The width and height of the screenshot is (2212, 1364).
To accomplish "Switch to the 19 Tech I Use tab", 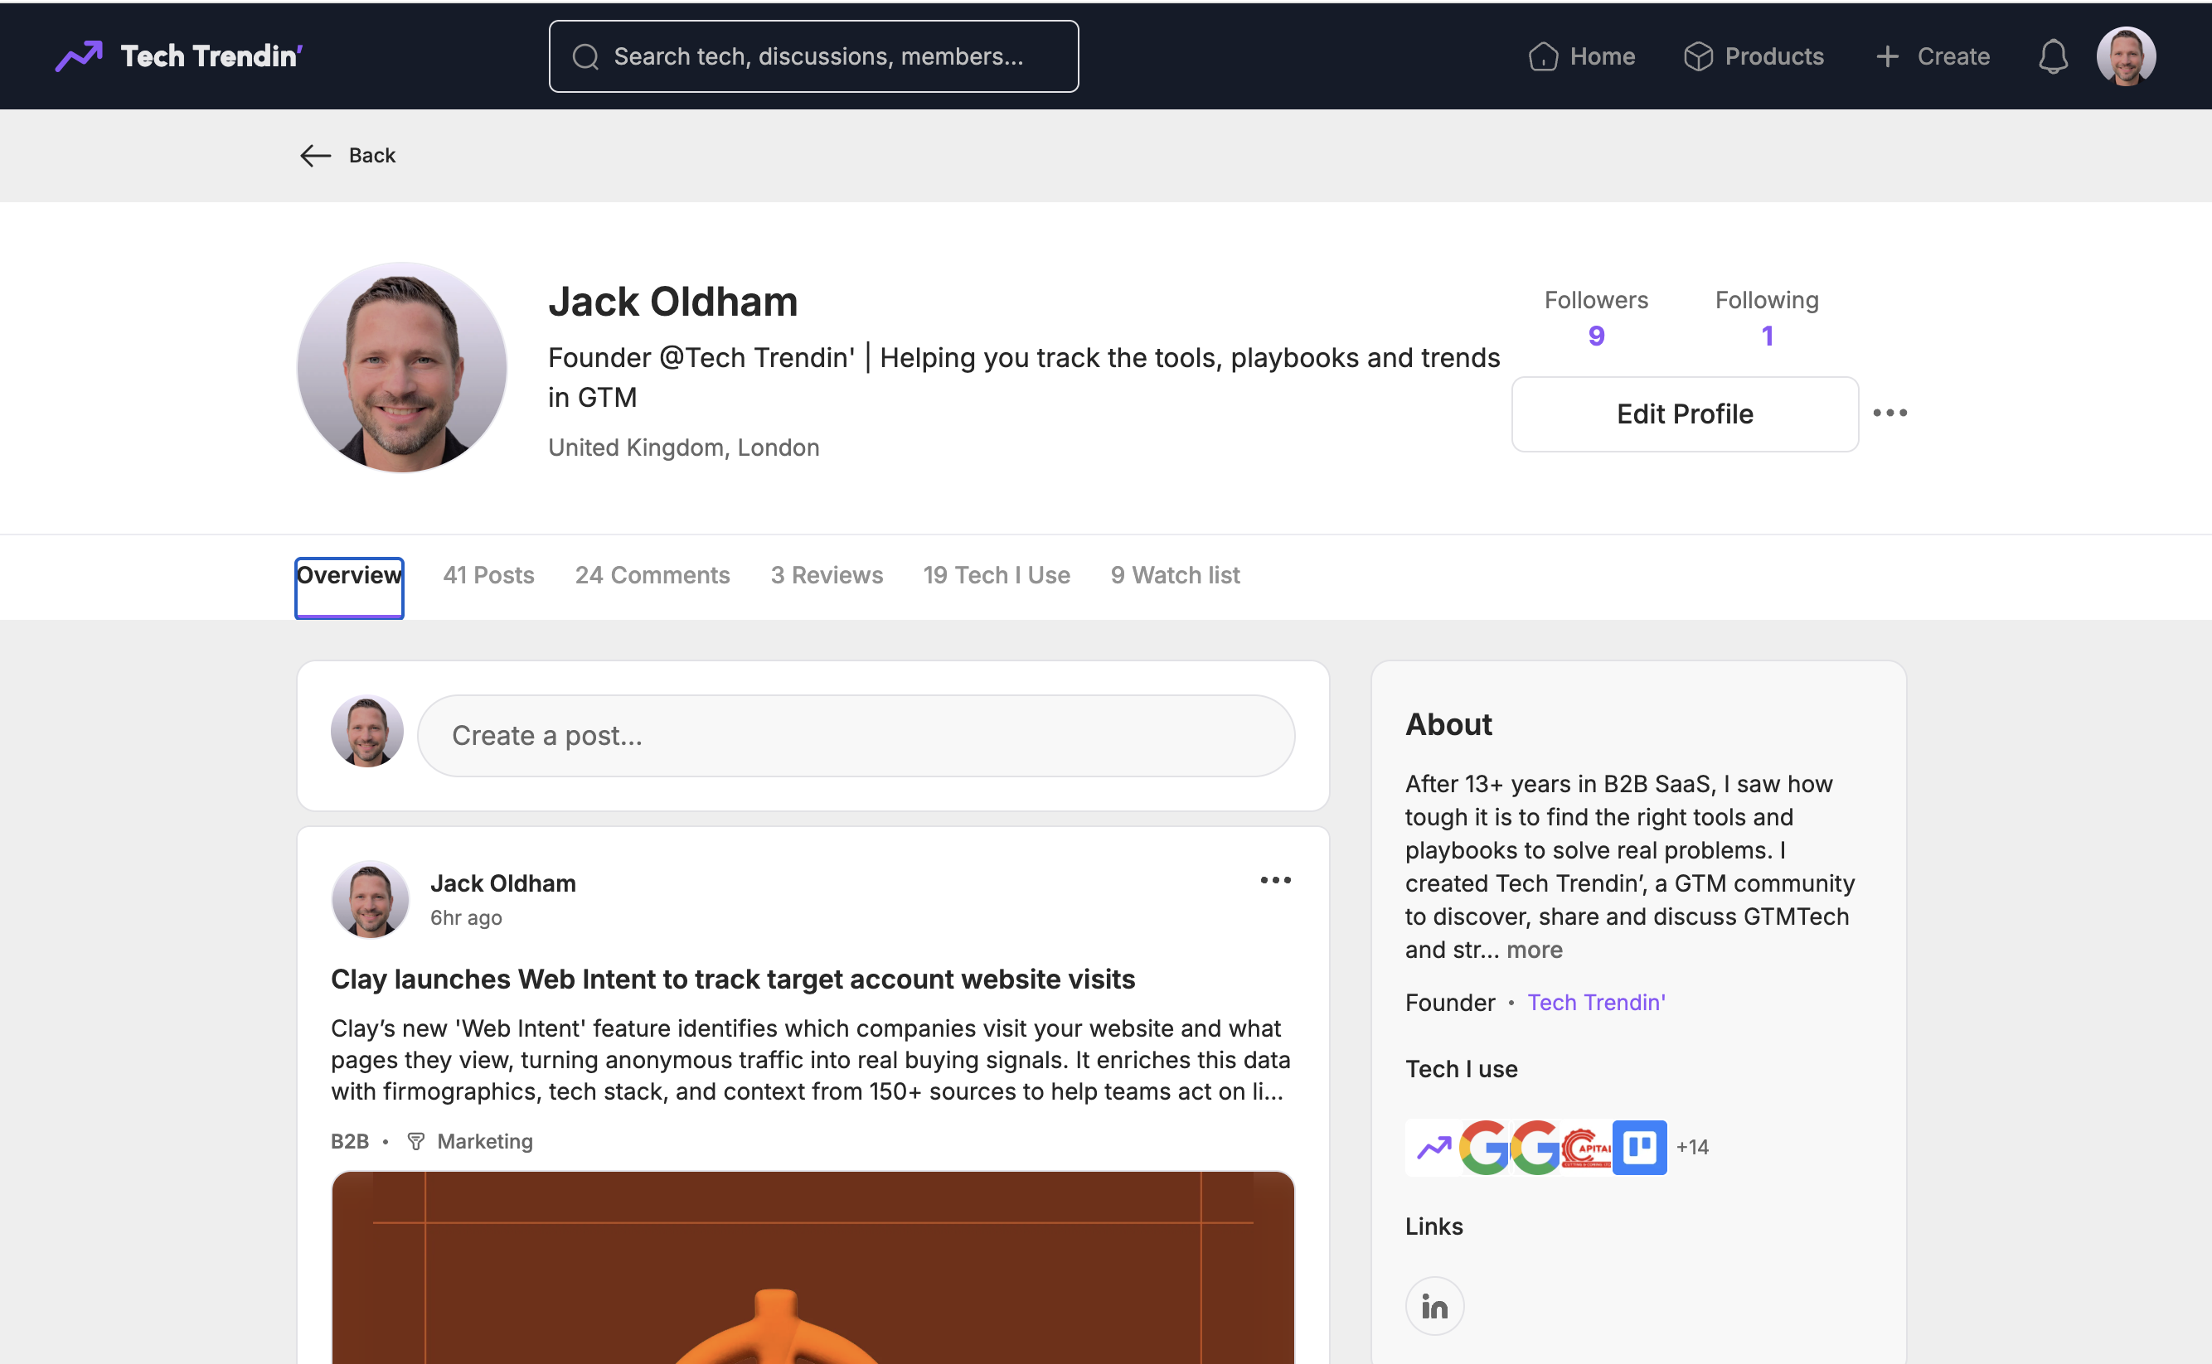I will tap(997, 574).
